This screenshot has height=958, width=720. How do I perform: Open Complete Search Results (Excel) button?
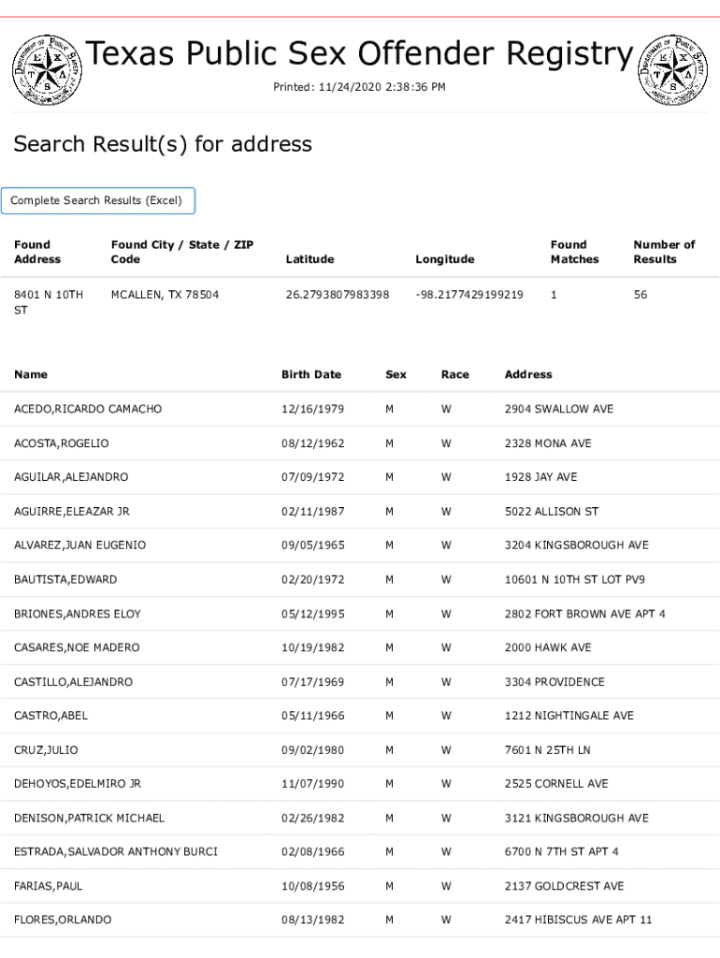98,201
